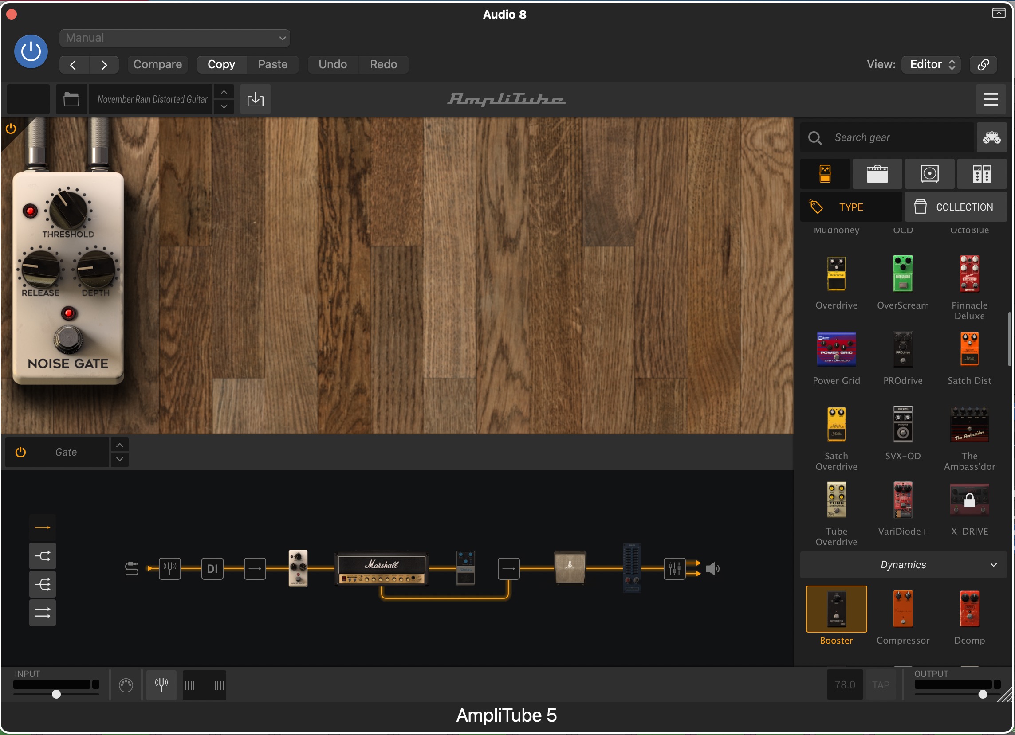1015x735 pixels.
Task: Click the Noise Gate Threshold knob
Action: (x=68, y=209)
